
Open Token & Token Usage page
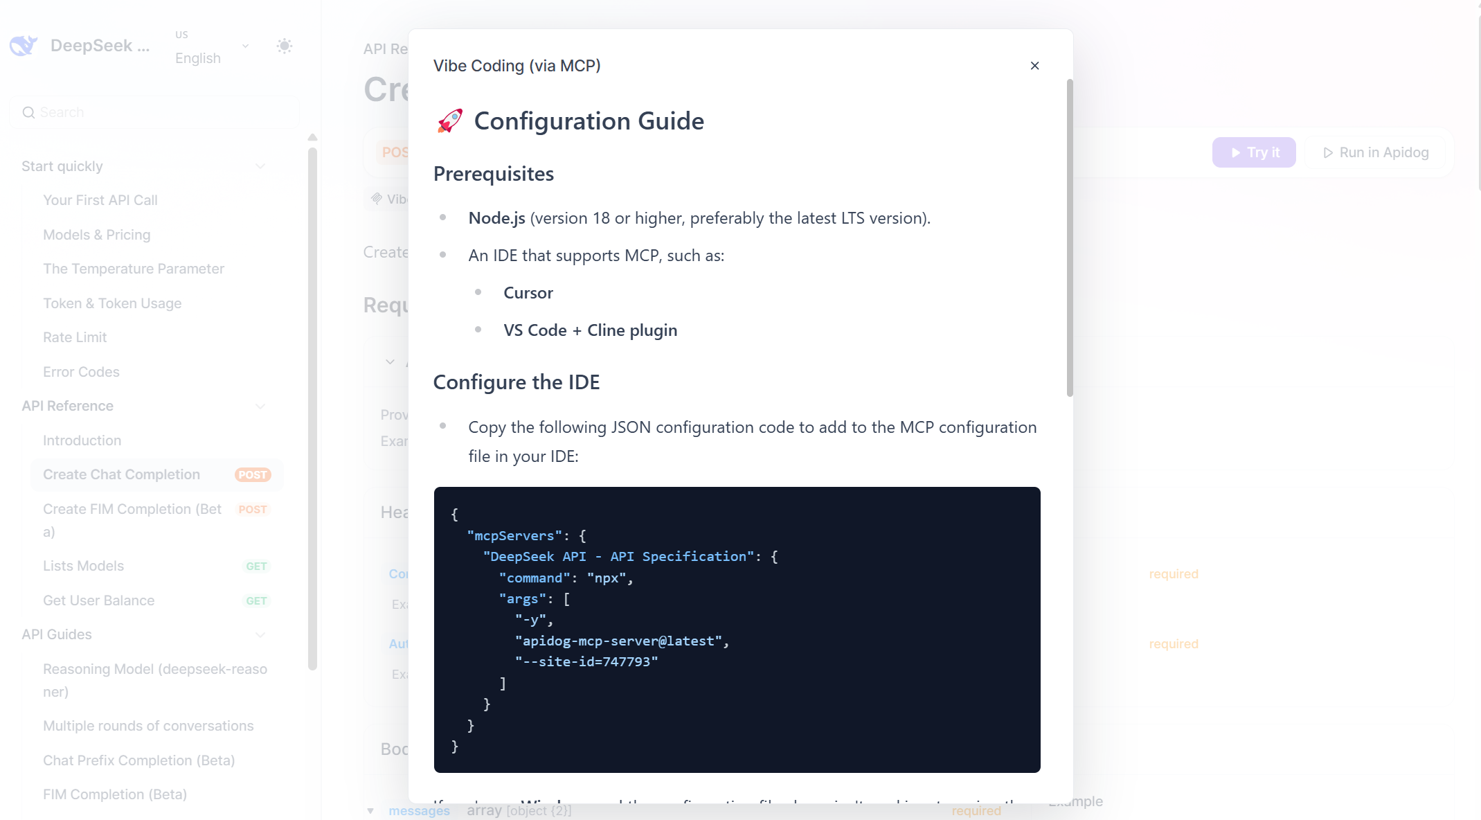pyautogui.click(x=112, y=303)
